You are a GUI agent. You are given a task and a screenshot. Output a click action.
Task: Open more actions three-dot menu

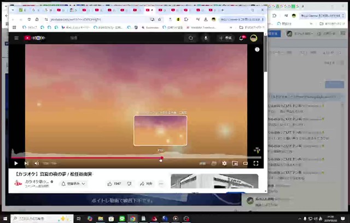point(161,184)
